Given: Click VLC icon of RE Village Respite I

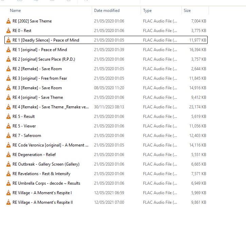Looking at the screenshot, I should point(8,193).
